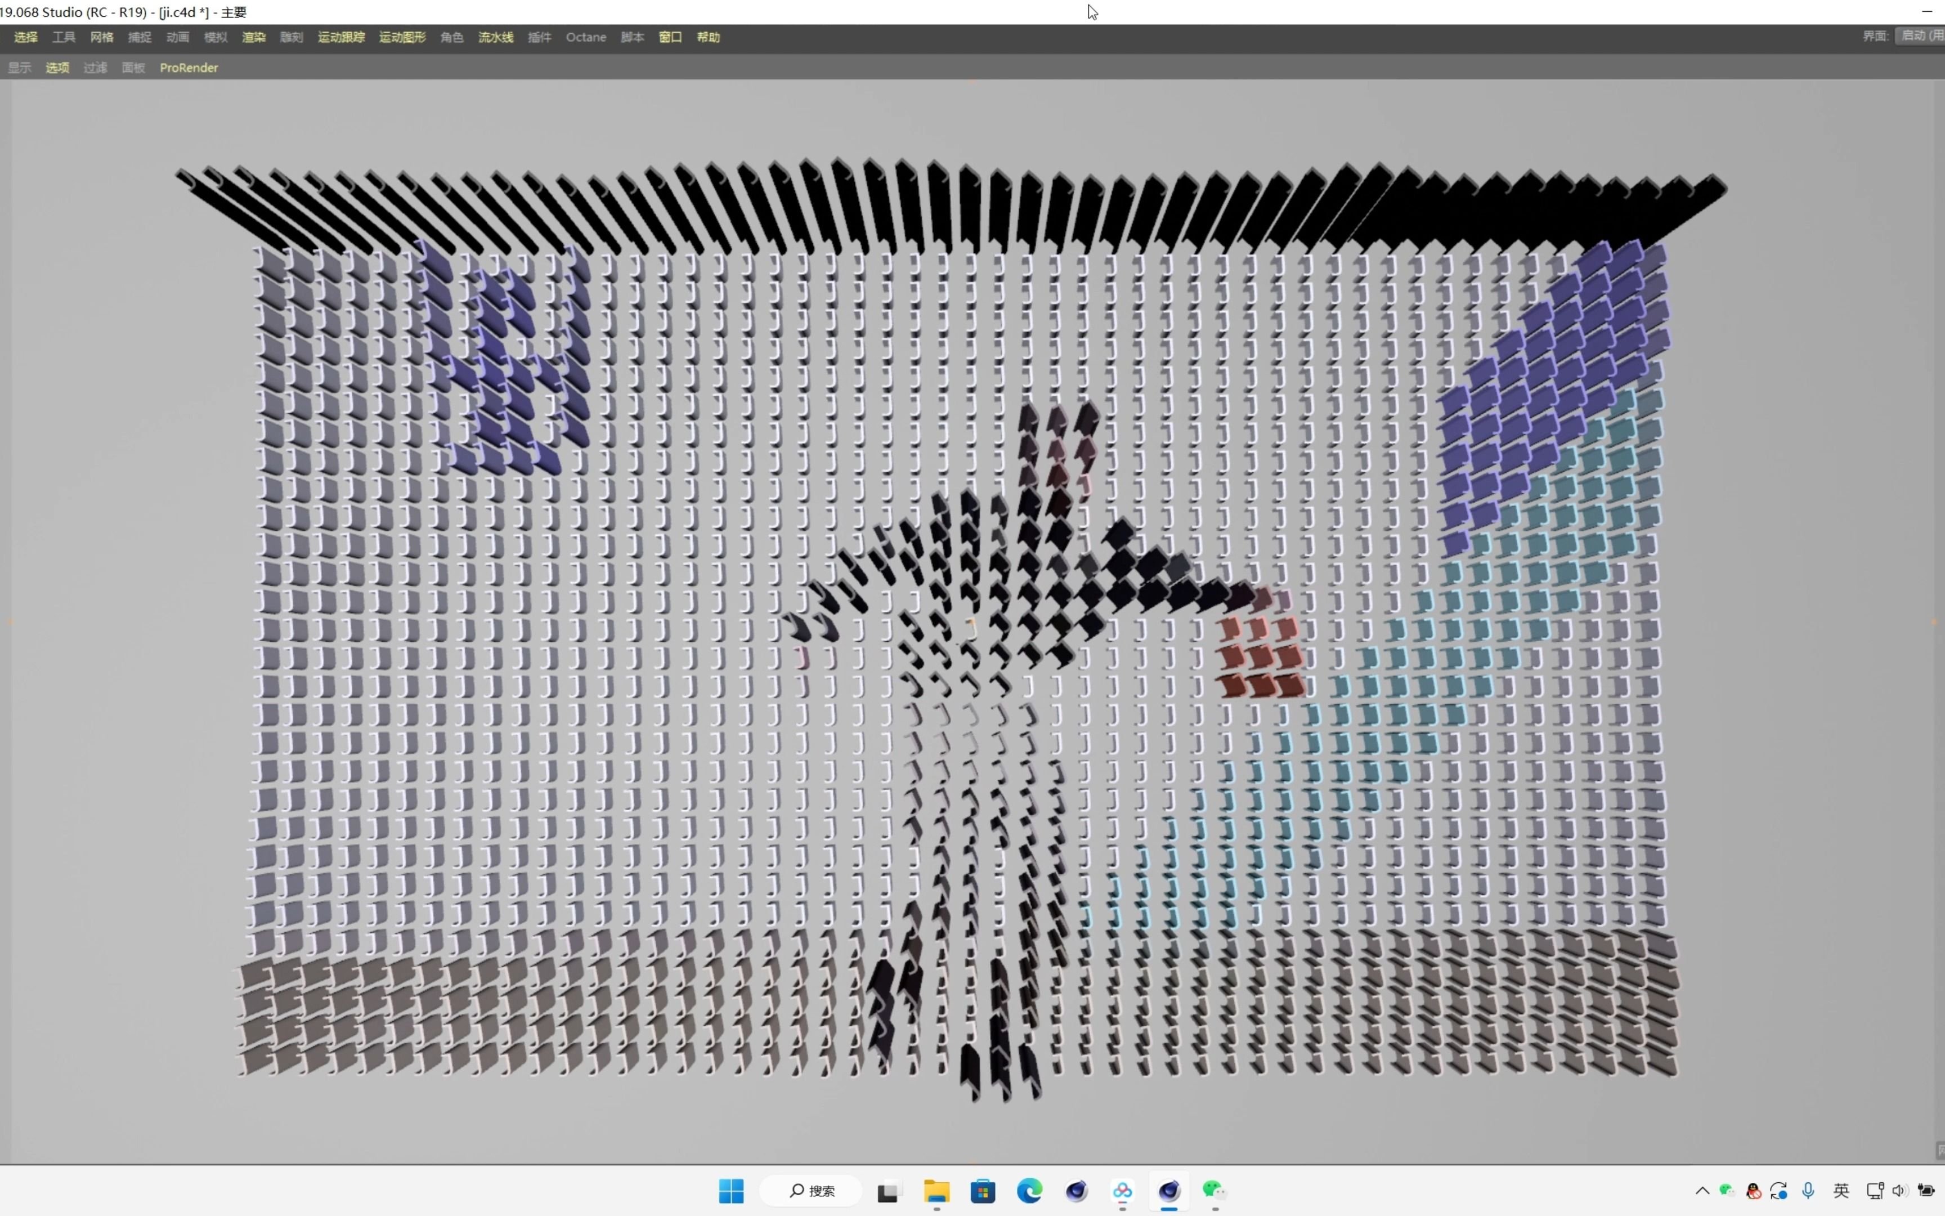Open the Octane menu

click(x=585, y=37)
